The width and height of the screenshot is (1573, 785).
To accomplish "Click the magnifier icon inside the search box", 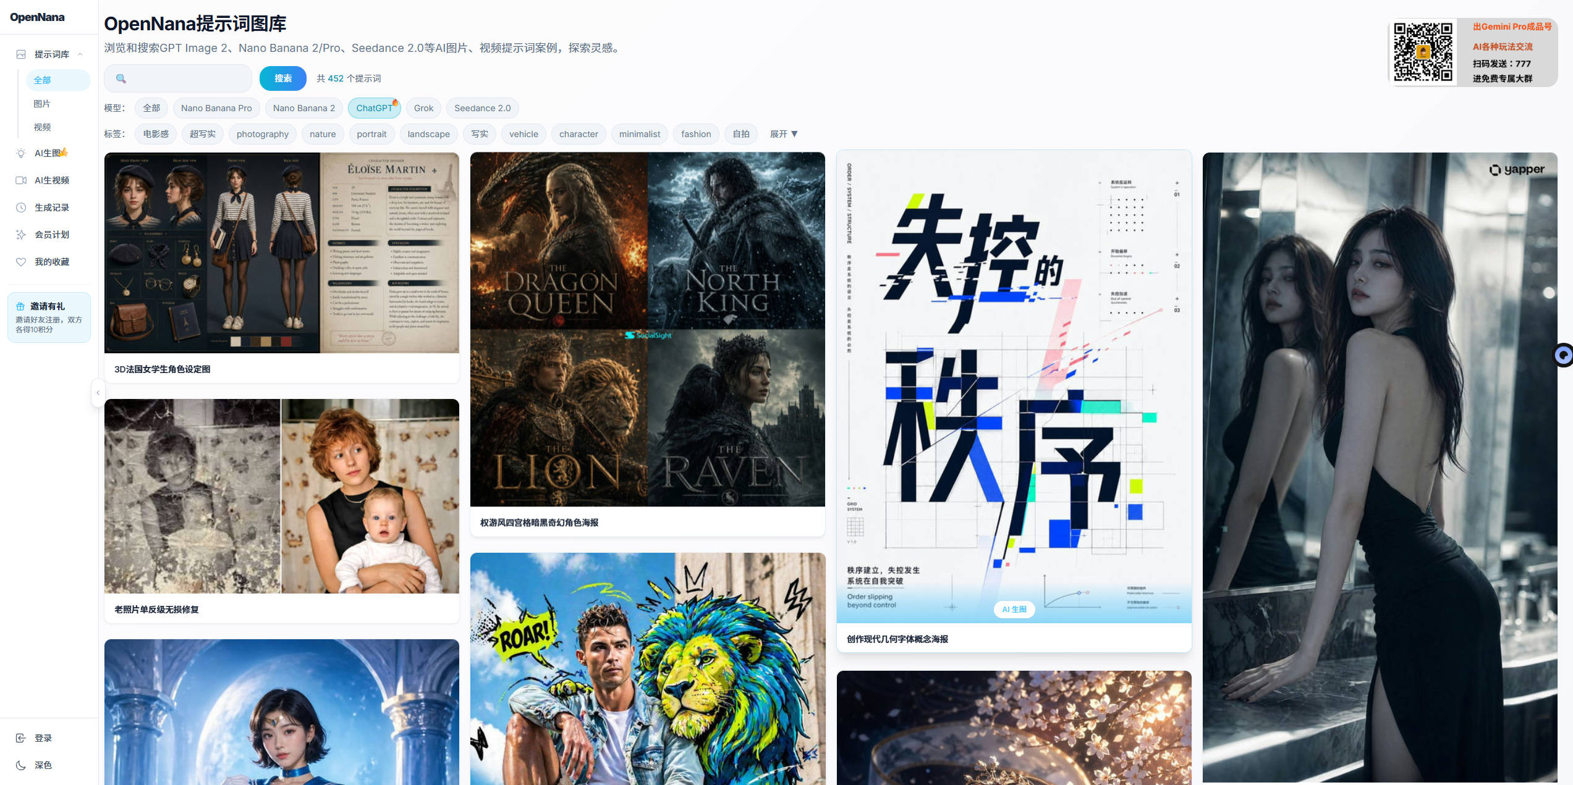I will [x=121, y=78].
